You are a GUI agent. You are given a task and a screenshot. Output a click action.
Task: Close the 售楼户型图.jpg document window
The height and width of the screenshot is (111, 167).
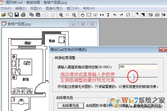point(92,24)
